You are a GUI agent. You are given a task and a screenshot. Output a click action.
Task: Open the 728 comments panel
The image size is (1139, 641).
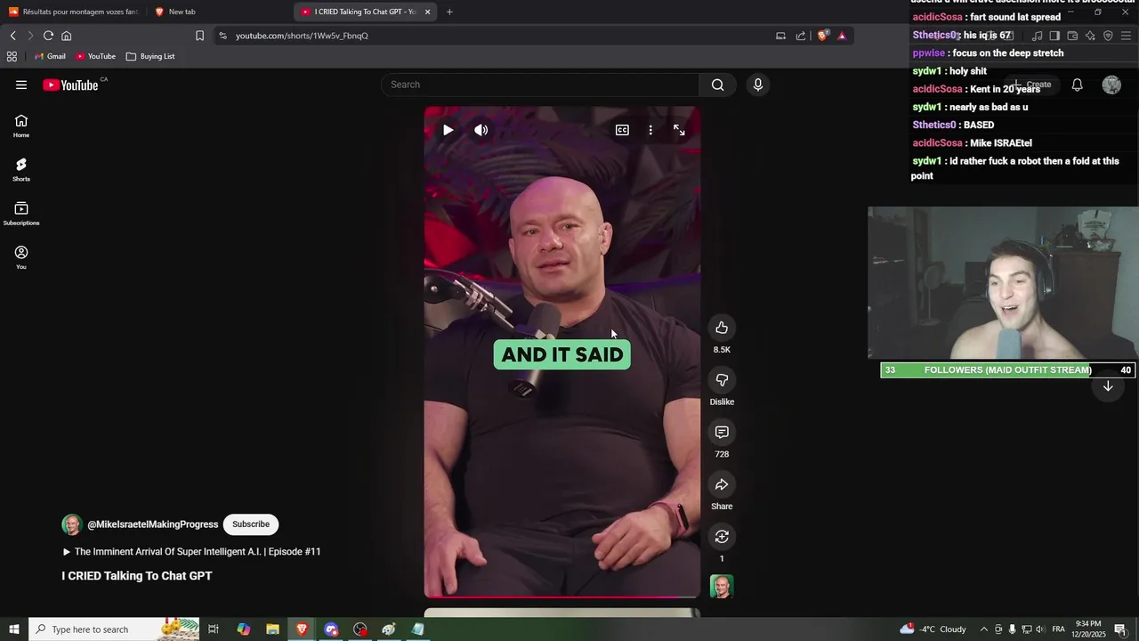pos(722,432)
